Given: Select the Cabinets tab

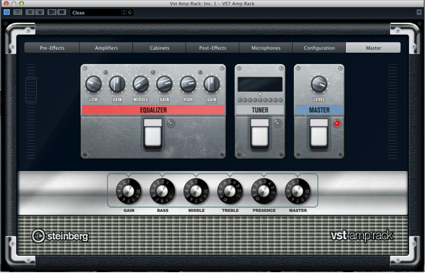Looking at the screenshot, I should click(x=159, y=48).
